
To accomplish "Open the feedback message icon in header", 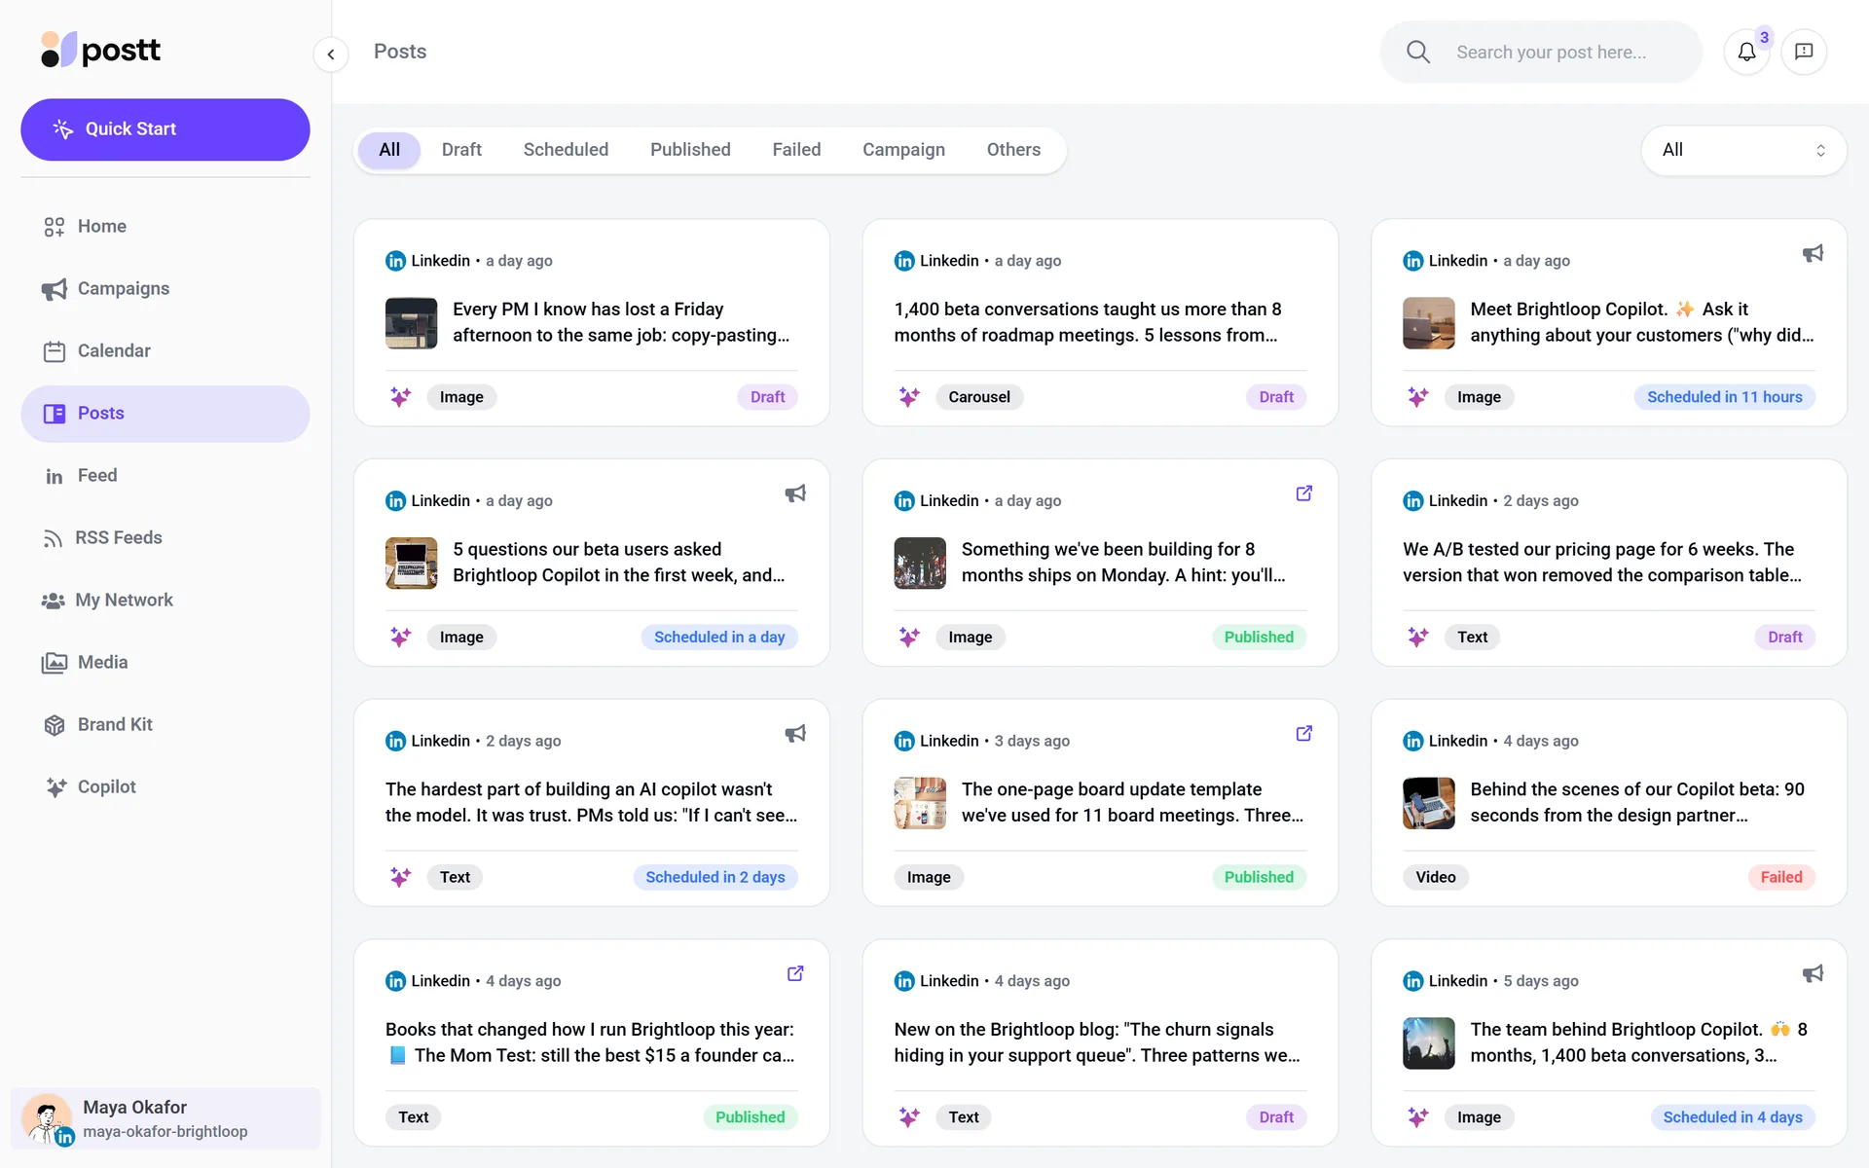I will pos(1804,52).
